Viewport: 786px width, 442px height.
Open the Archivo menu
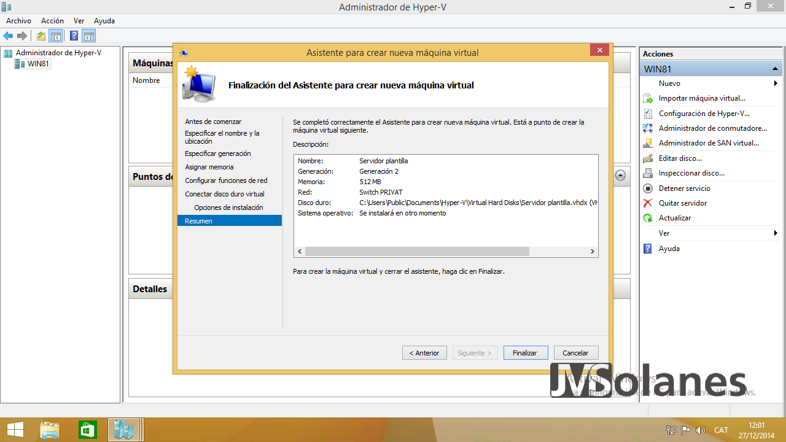click(18, 21)
